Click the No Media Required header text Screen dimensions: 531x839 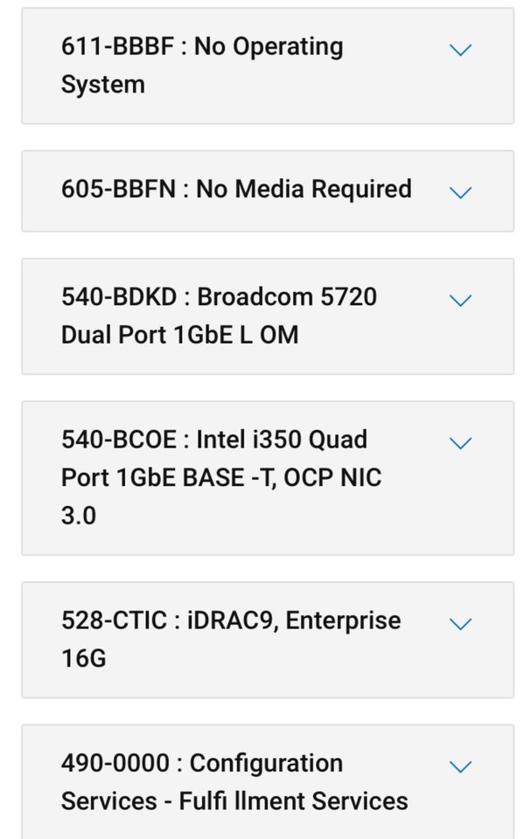click(x=236, y=190)
